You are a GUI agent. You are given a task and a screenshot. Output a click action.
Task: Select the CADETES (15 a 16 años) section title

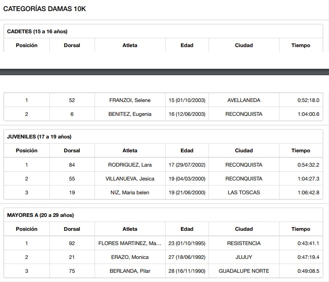point(37,31)
